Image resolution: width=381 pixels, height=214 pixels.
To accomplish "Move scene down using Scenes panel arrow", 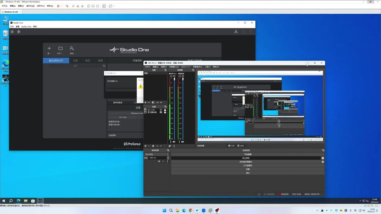I will click(x=161, y=102).
